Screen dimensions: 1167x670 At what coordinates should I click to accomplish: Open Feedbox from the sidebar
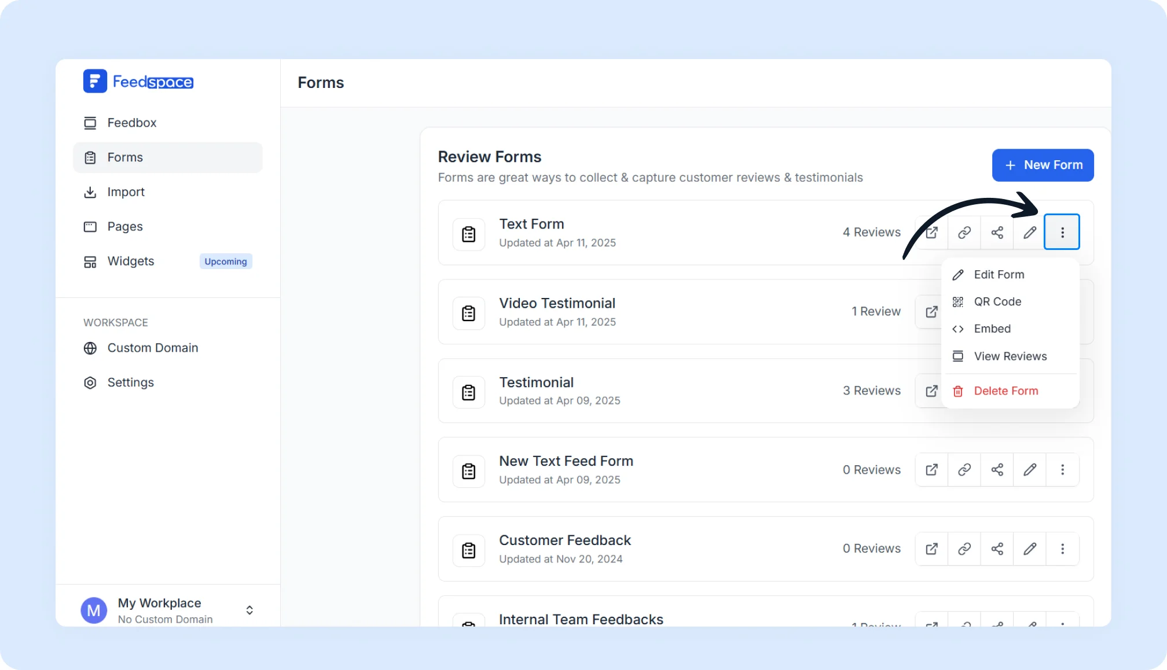(x=131, y=123)
